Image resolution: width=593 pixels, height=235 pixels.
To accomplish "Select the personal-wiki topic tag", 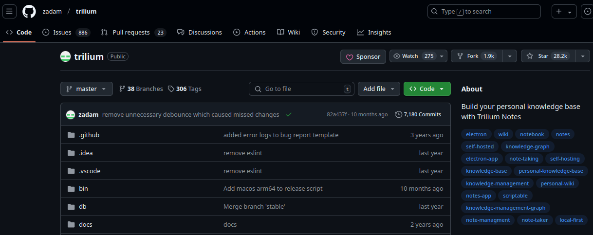I will coord(557,183).
